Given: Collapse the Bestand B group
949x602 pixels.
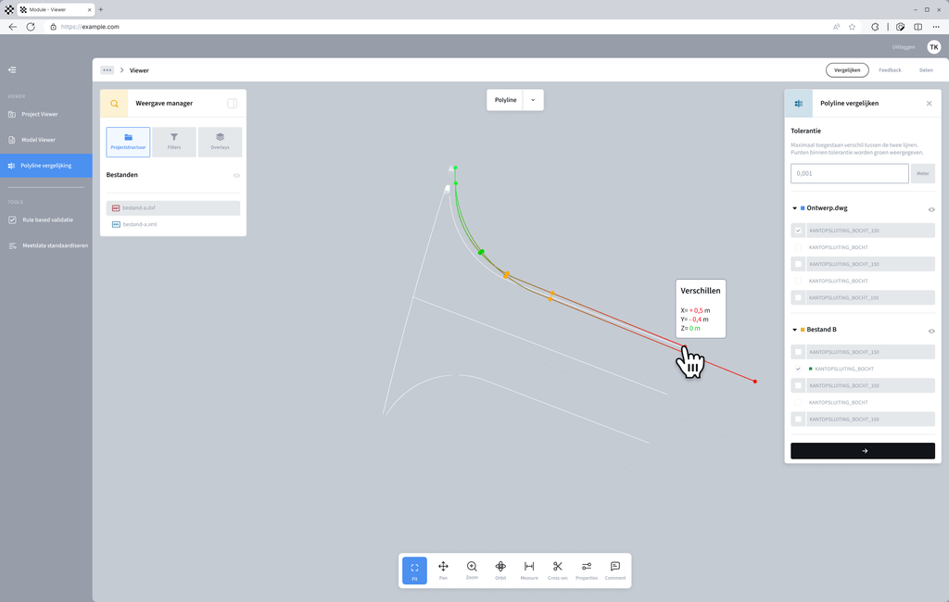Looking at the screenshot, I should click(794, 330).
